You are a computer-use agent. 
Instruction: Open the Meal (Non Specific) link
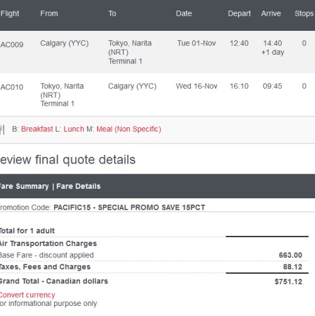pos(129,129)
